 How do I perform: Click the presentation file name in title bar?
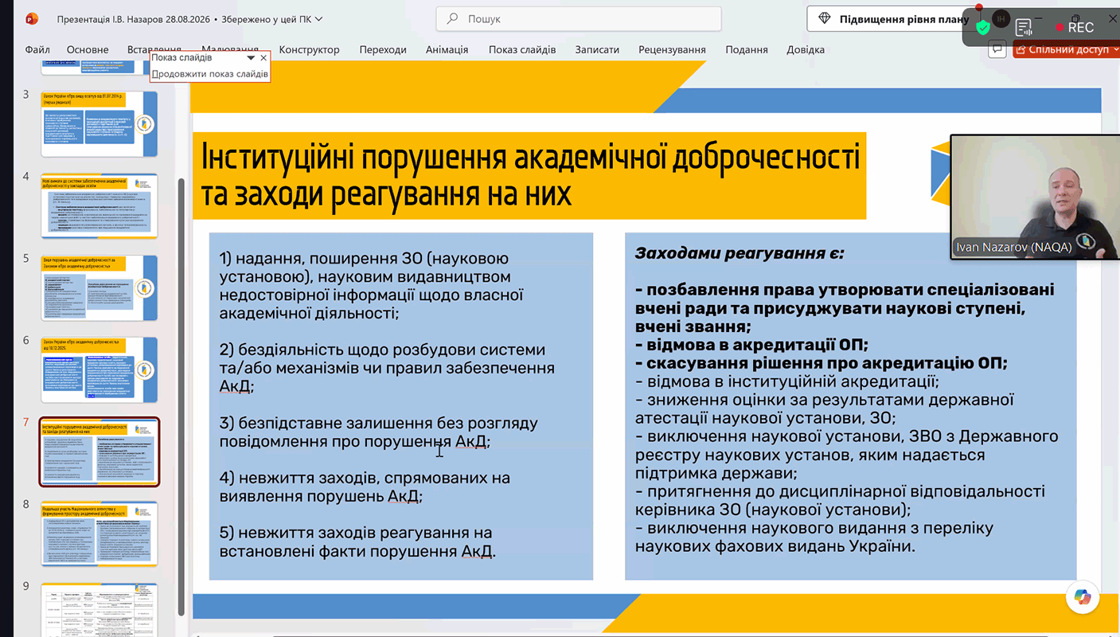(133, 19)
